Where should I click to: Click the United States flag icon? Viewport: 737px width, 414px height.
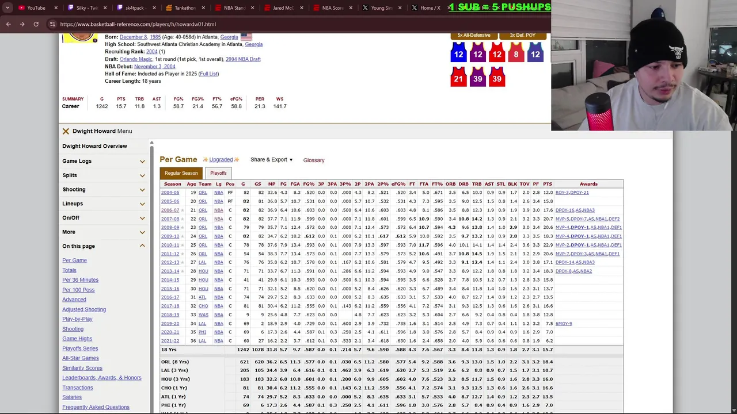click(246, 37)
